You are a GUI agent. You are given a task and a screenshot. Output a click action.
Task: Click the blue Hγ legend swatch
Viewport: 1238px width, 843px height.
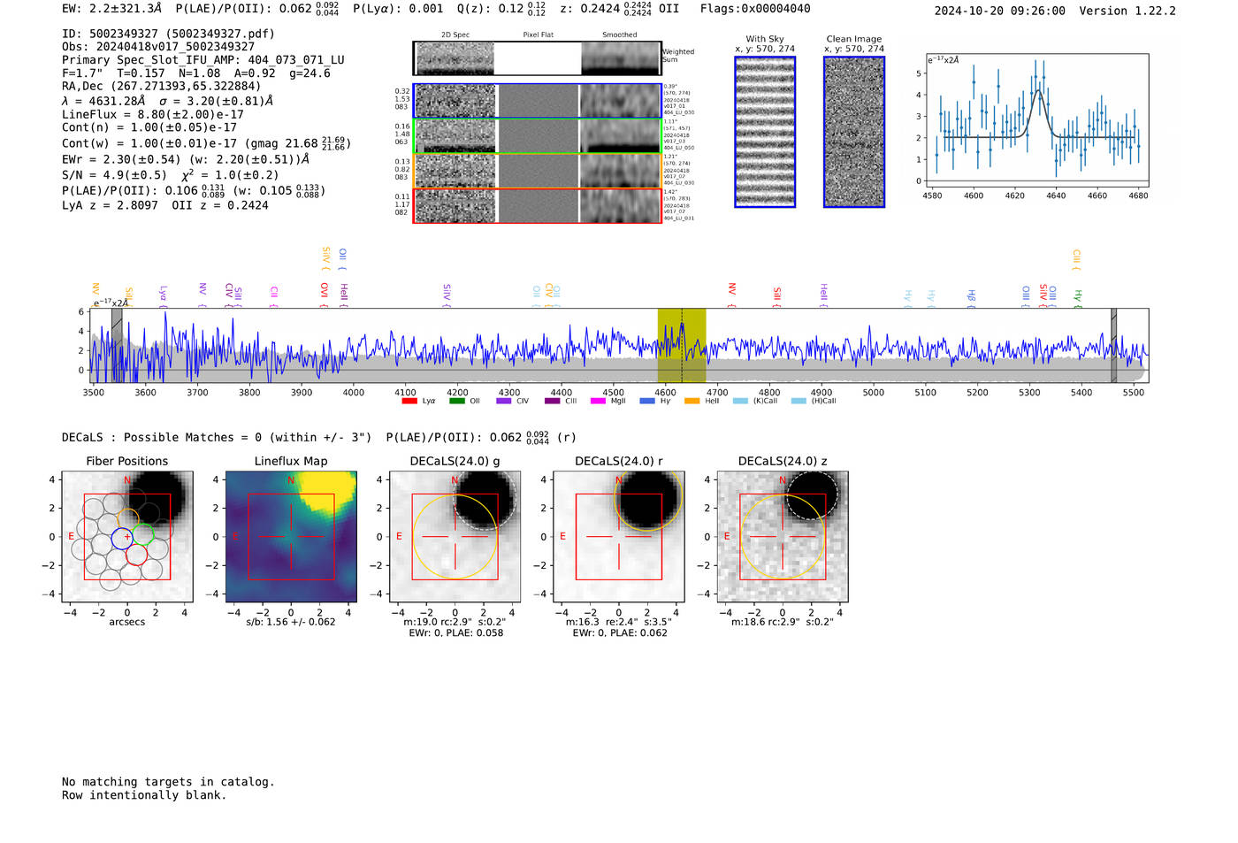647,401
